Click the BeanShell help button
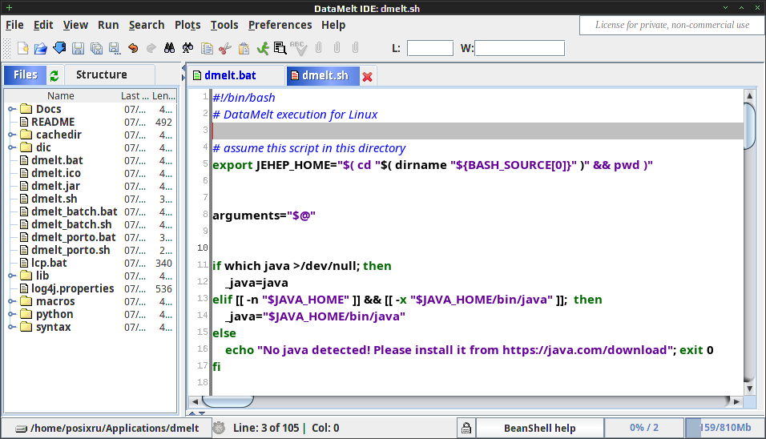Viewport: 766px width, 439px height. pyautogui.click(x=539, y=429)
